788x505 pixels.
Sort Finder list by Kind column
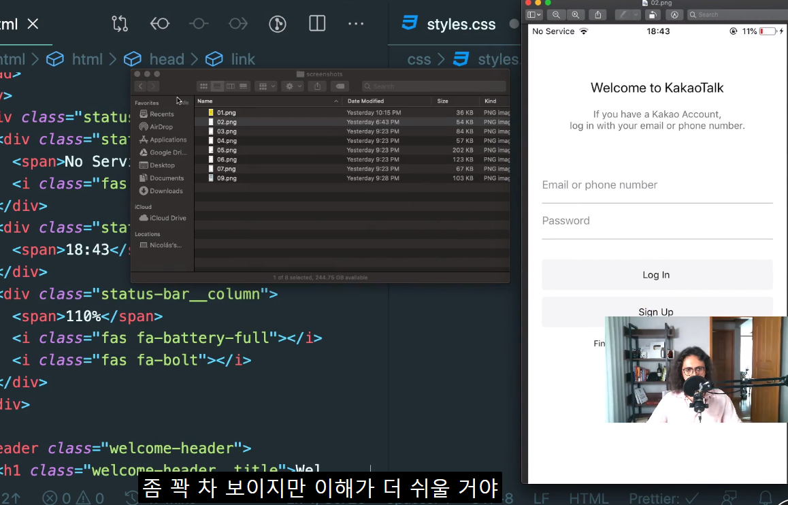point(494,101)
